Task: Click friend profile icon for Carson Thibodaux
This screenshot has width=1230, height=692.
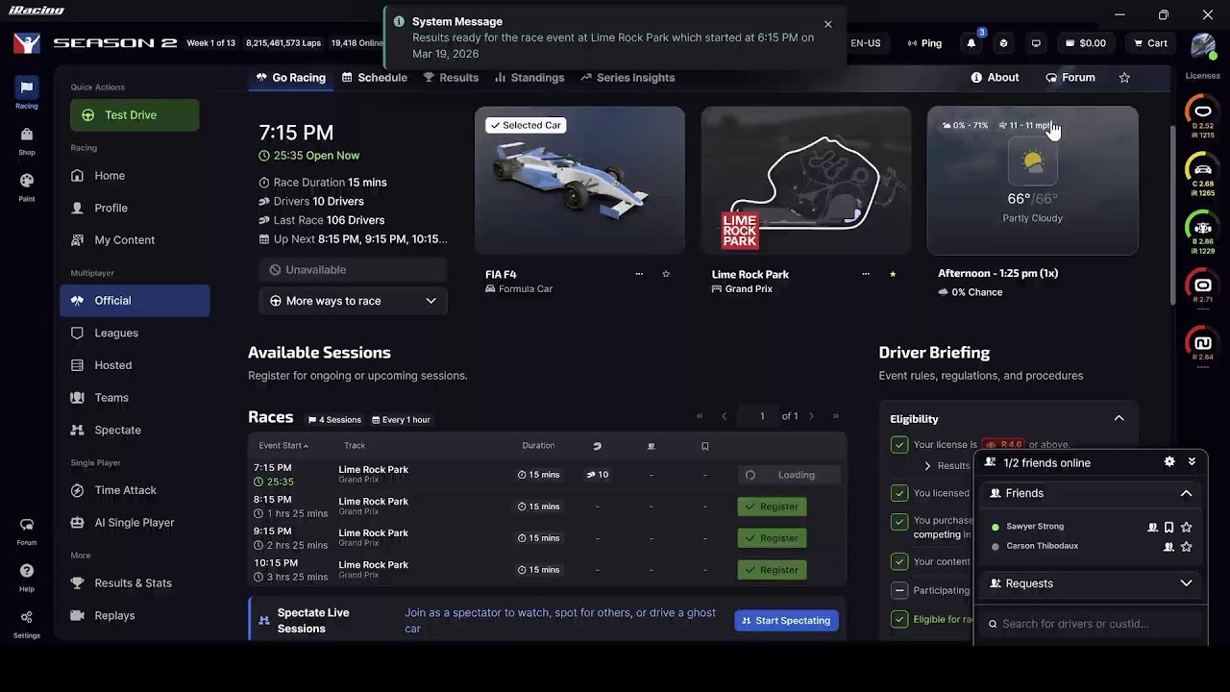Action: [1168, 547]
